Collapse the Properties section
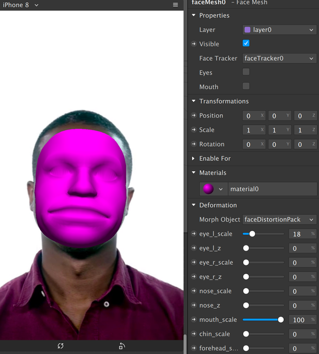The height and width of the screenshot is (354, 319). (x=194, y=15)
